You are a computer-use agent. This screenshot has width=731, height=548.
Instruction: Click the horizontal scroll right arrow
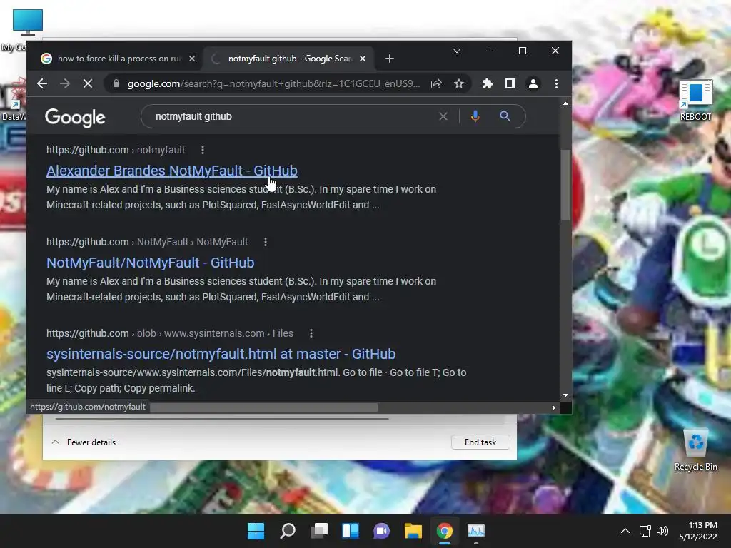coord(553,407)
